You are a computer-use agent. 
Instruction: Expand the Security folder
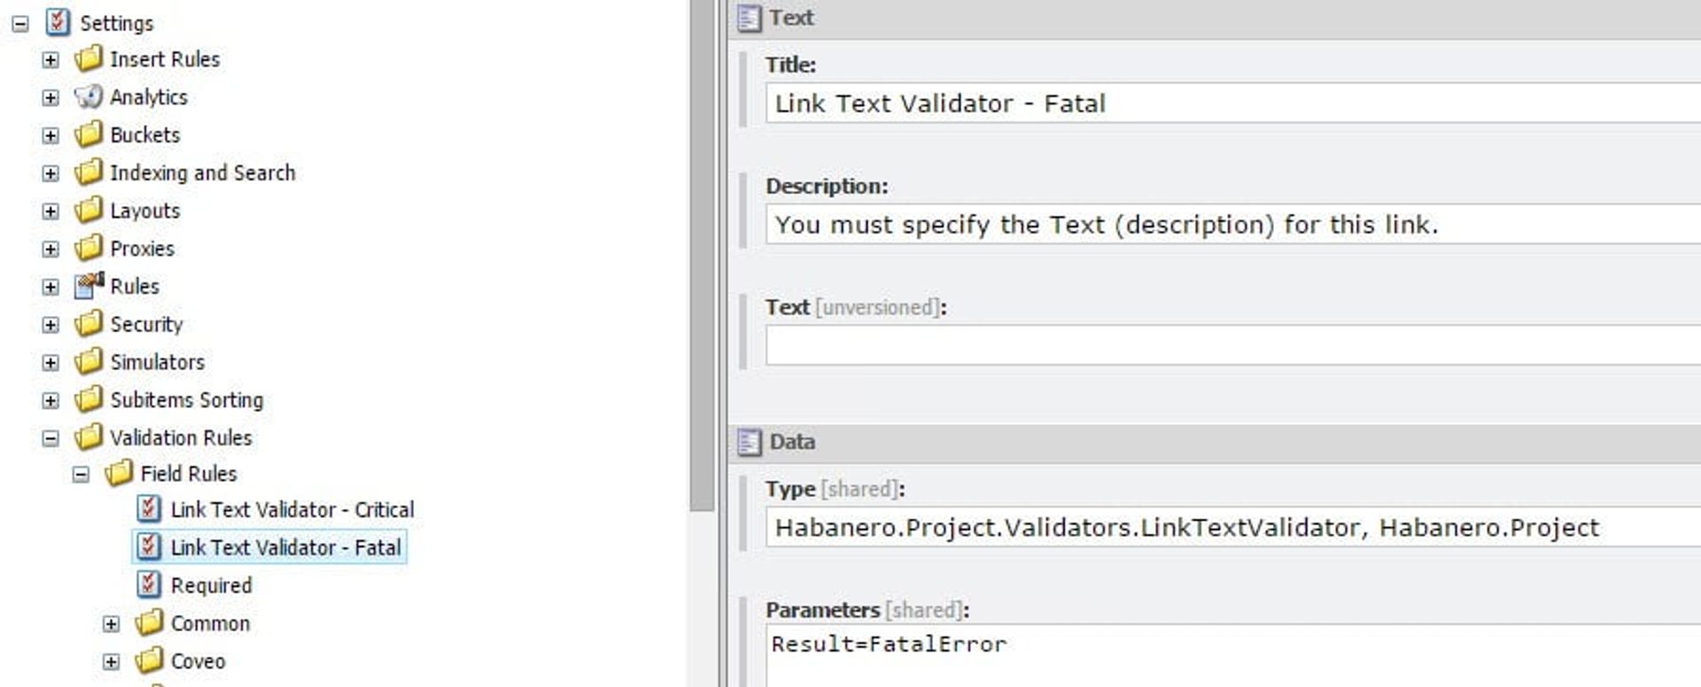50,325
